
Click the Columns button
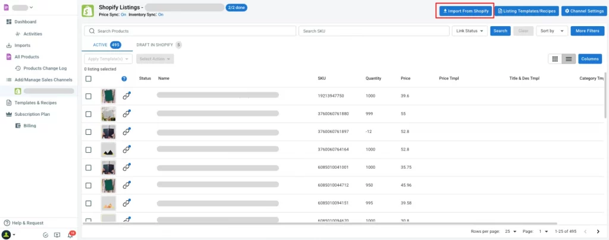tap(590, 59)
